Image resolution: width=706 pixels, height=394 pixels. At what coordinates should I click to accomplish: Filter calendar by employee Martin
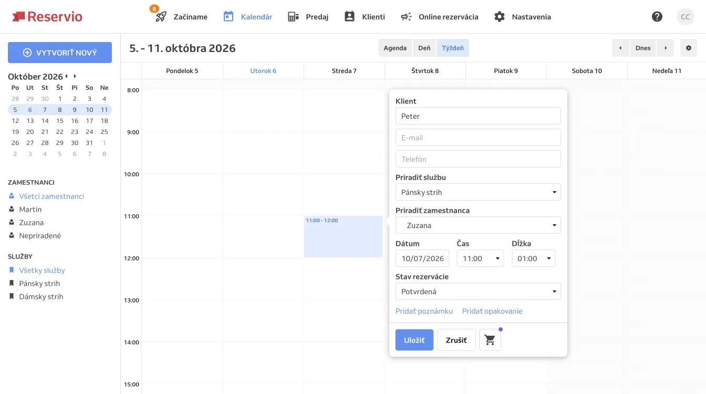[x=30, y=209]
